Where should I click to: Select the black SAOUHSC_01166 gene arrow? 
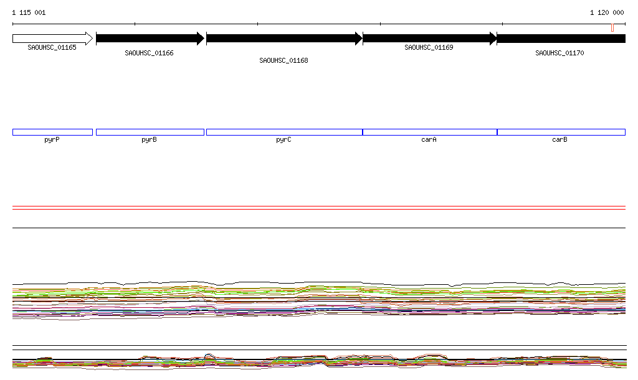click(150, 39)
